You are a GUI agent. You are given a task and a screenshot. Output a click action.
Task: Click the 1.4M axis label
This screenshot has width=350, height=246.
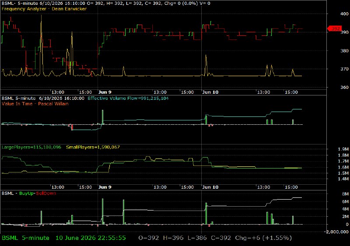point(343,179)
